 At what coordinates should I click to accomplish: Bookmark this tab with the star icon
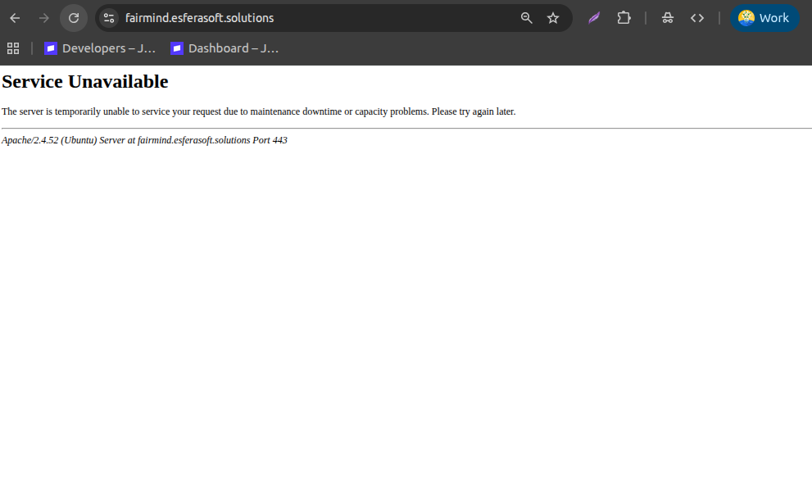553,18
